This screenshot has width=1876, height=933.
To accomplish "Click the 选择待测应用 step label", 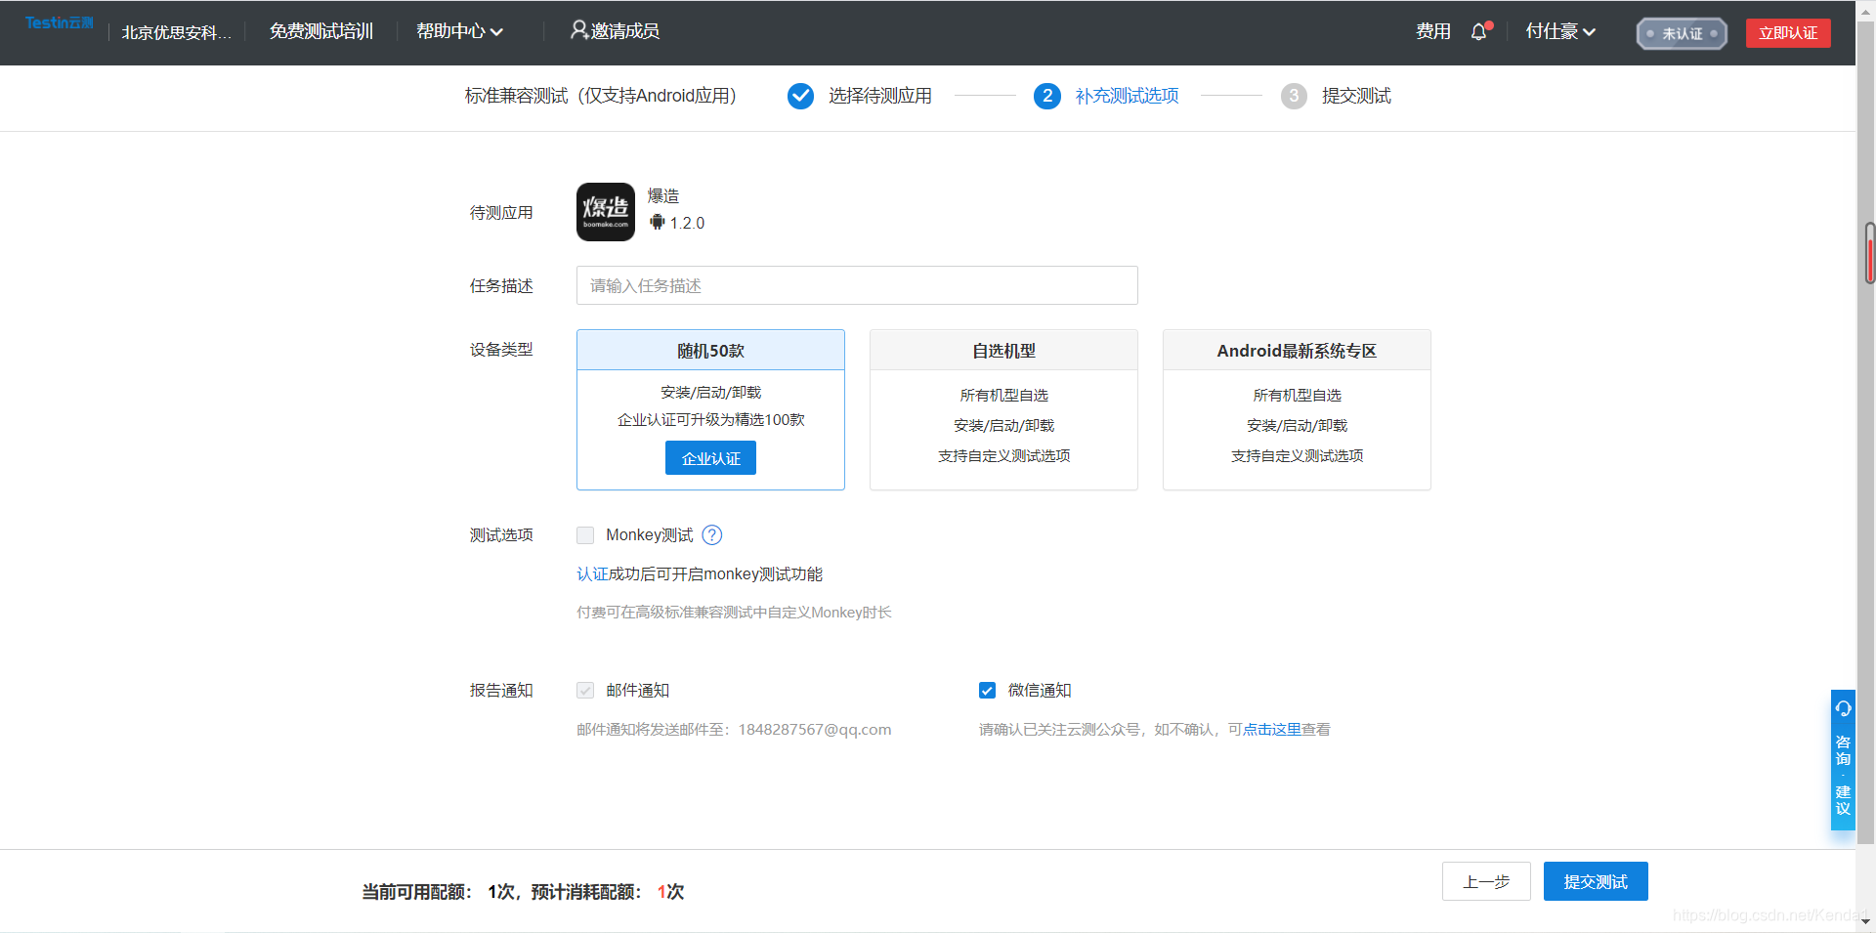I will [880, 96].
